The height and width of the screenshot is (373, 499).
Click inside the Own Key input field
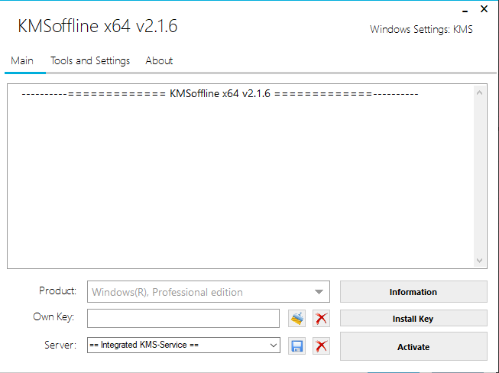tap(183, 318)
